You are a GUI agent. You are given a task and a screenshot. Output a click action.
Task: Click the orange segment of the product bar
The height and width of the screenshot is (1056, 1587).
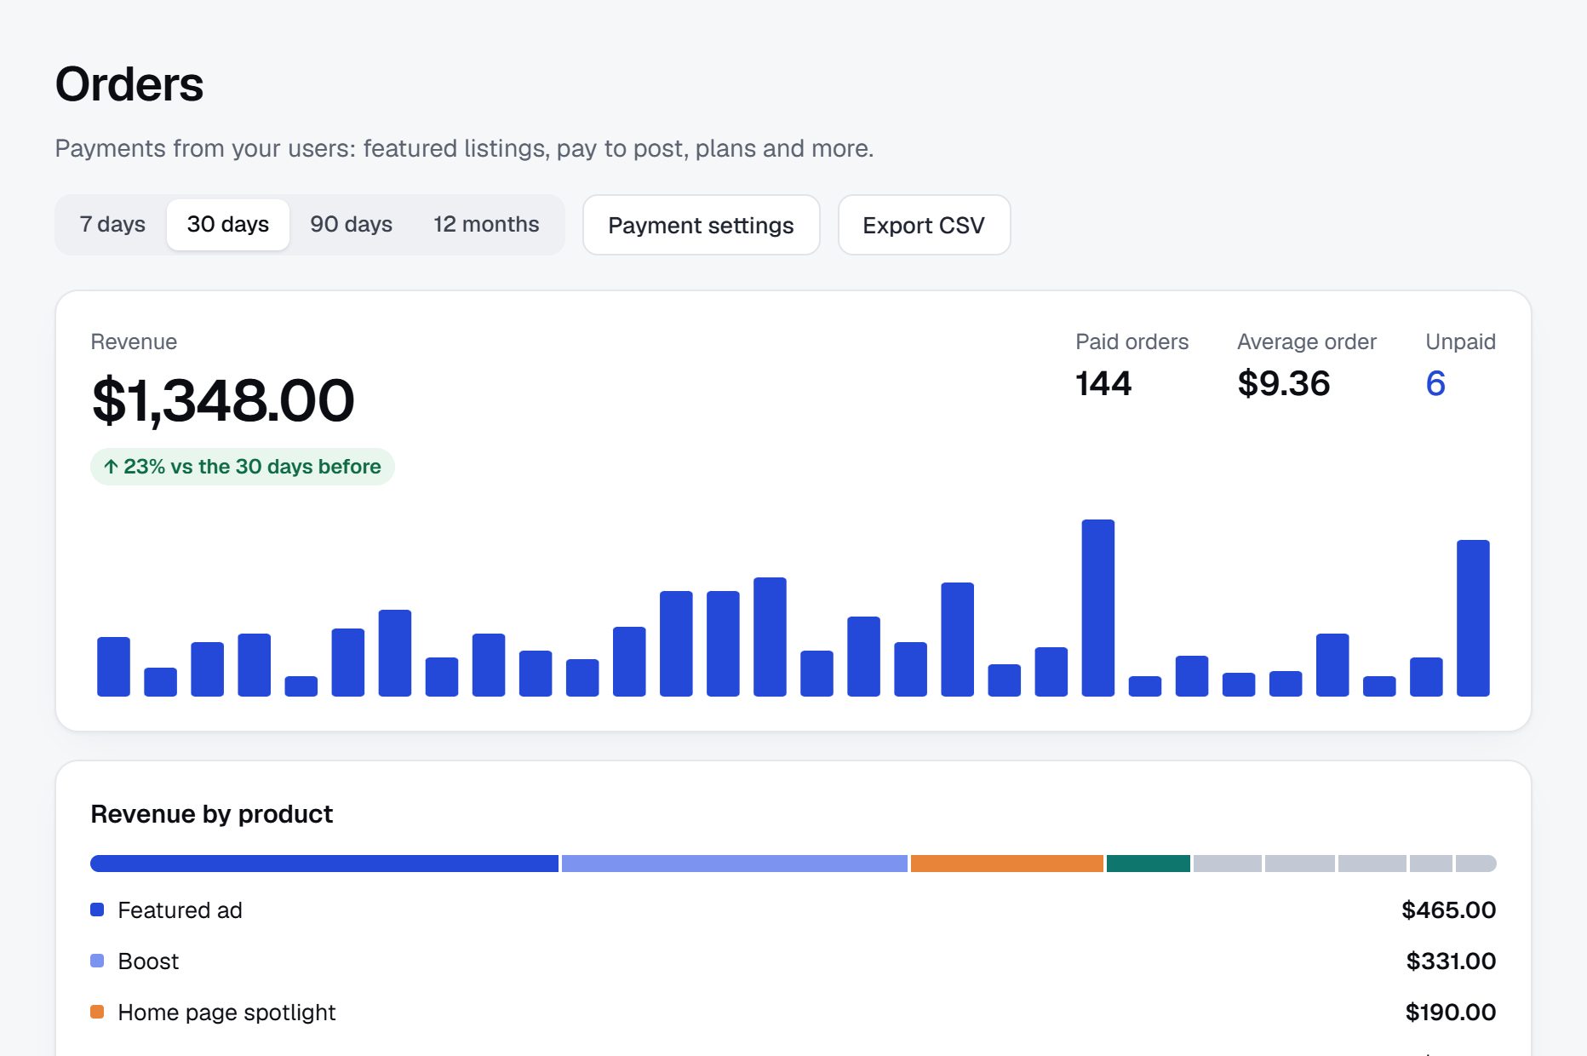pyautogui.click(x=1007, y=864)
